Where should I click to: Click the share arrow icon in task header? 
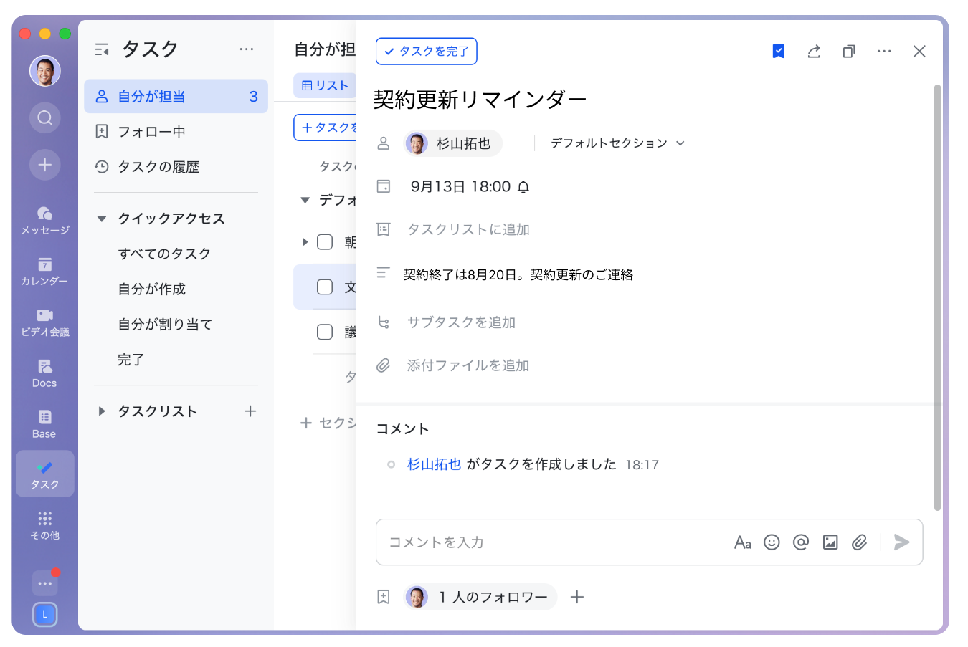tap(814, 52)
